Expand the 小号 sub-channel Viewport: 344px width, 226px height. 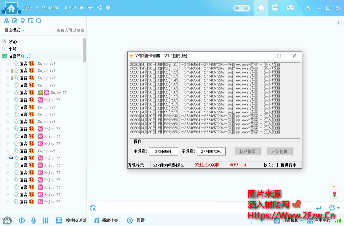point(5,49)
